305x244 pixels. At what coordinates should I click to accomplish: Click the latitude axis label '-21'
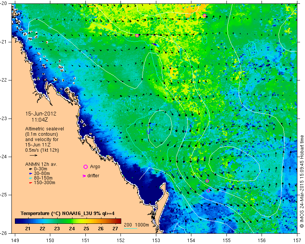coord(3,42)
